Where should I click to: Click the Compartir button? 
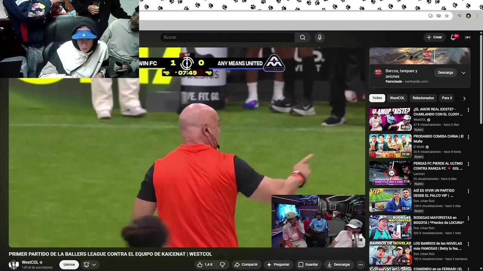point(246,265)
